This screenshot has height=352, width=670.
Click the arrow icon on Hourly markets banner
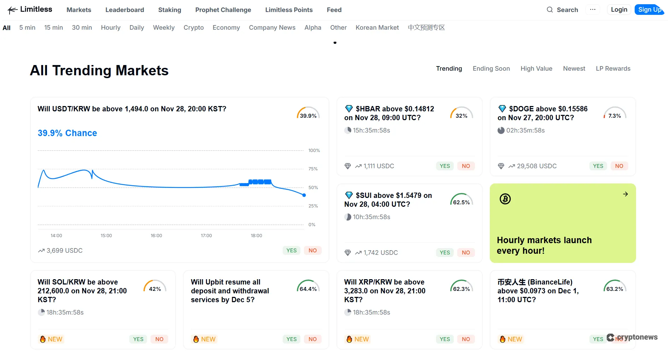(625, 194)
